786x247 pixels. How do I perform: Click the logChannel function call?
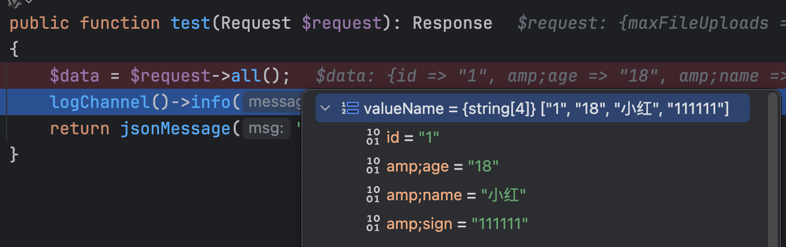100,103
